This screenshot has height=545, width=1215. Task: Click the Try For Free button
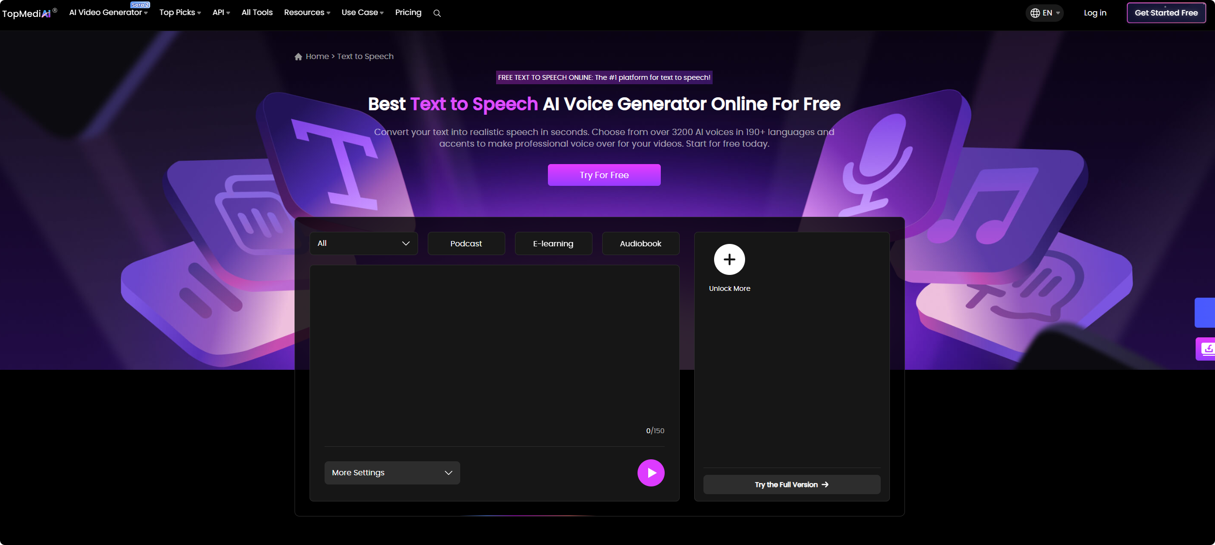(x=604, y=175)
